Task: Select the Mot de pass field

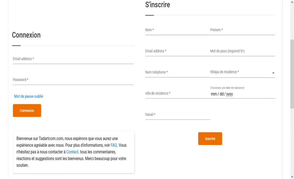Action: [242, 51]
